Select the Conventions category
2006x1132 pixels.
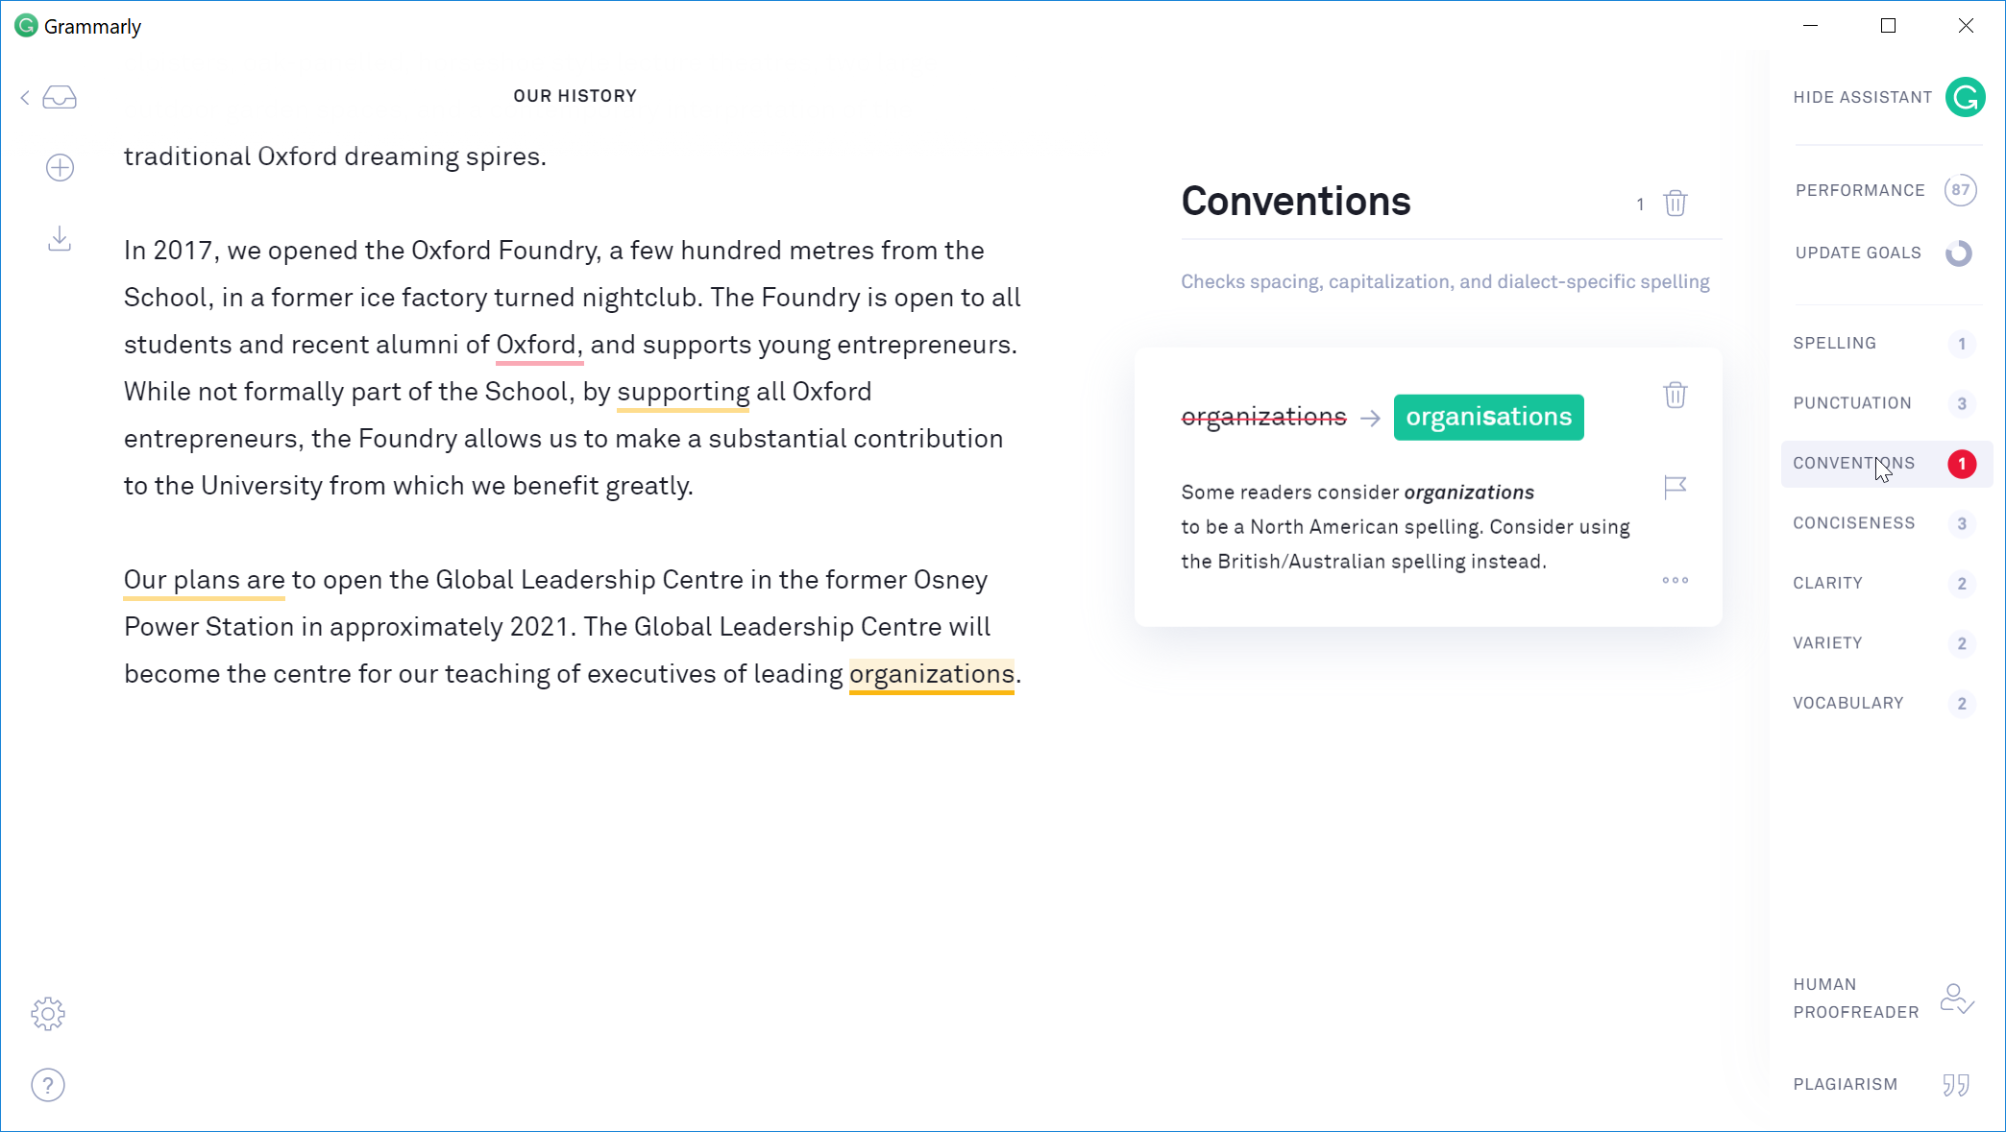pyautogui.click(x=1886, y=464)
